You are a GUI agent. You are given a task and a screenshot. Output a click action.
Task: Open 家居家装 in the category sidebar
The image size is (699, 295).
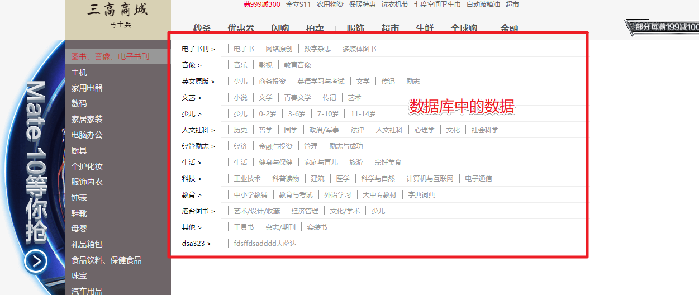[x=87, y=119]
